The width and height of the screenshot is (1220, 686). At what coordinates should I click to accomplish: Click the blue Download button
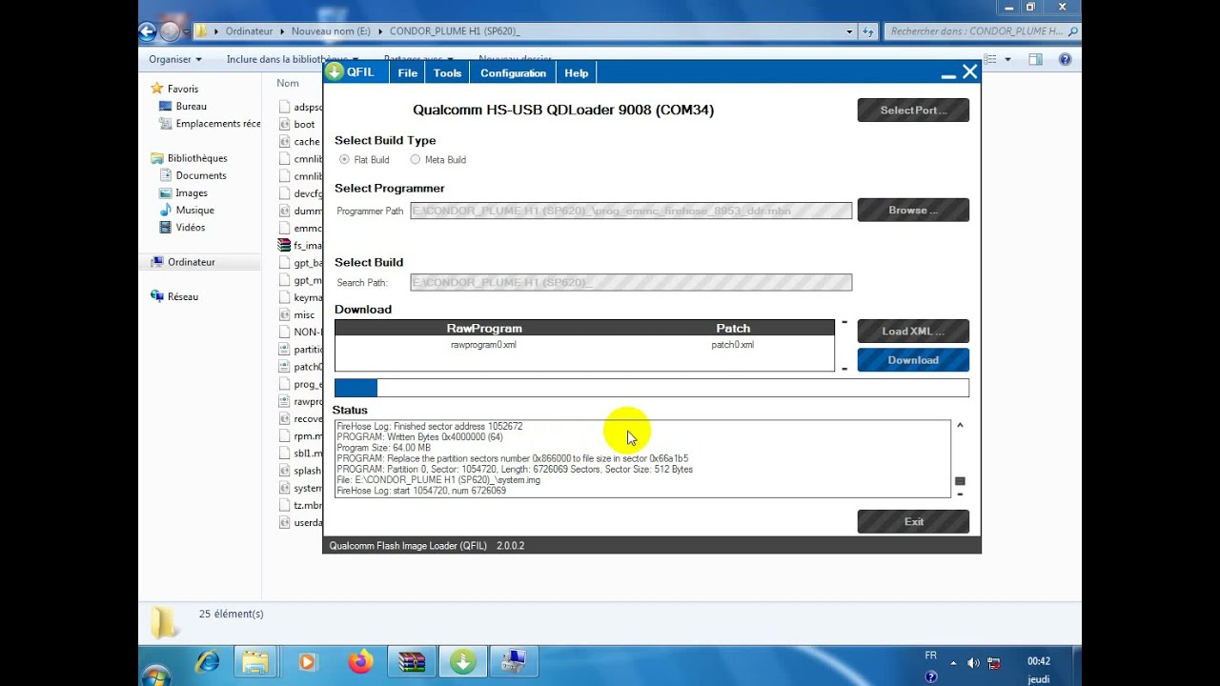pos(913,360)
